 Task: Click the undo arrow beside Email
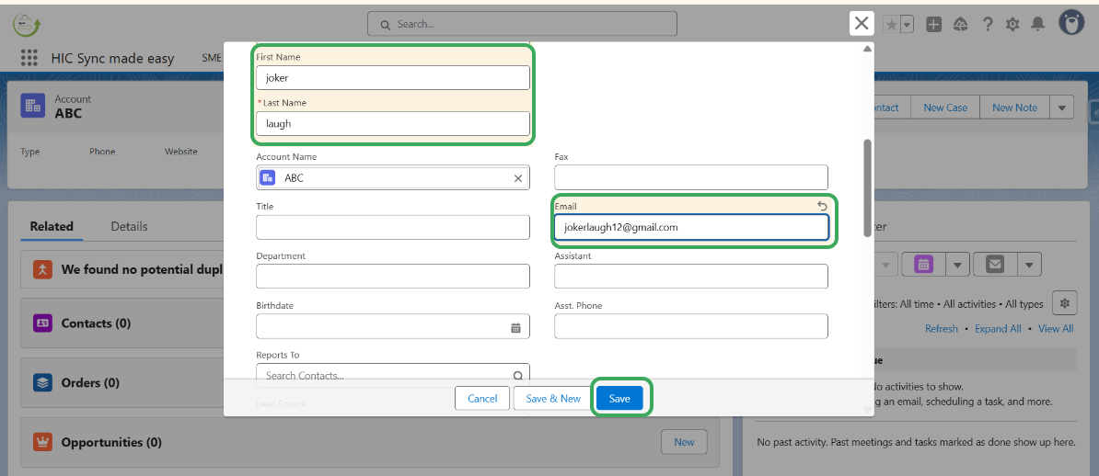(x=822, y=206)
